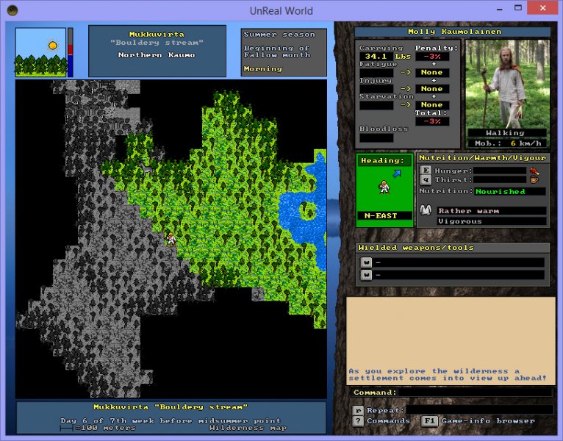Click the settlement message in the log
This screenshot has height=441, width=563.
pyautogui.click(x=448, y=375)
